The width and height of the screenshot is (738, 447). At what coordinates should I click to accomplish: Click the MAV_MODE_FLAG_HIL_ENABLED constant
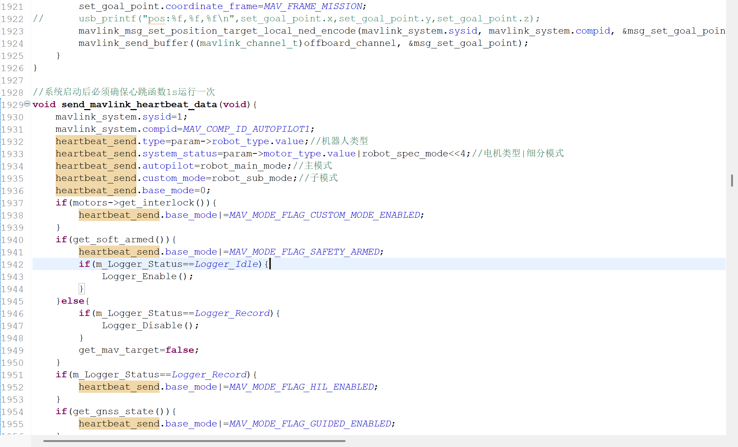(302, 387)
